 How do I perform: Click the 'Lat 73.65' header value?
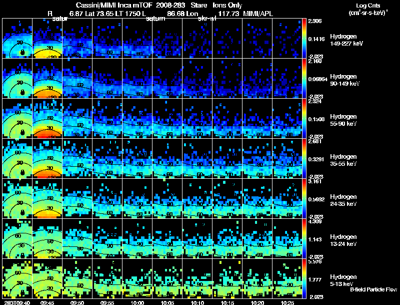click(99, 14)
